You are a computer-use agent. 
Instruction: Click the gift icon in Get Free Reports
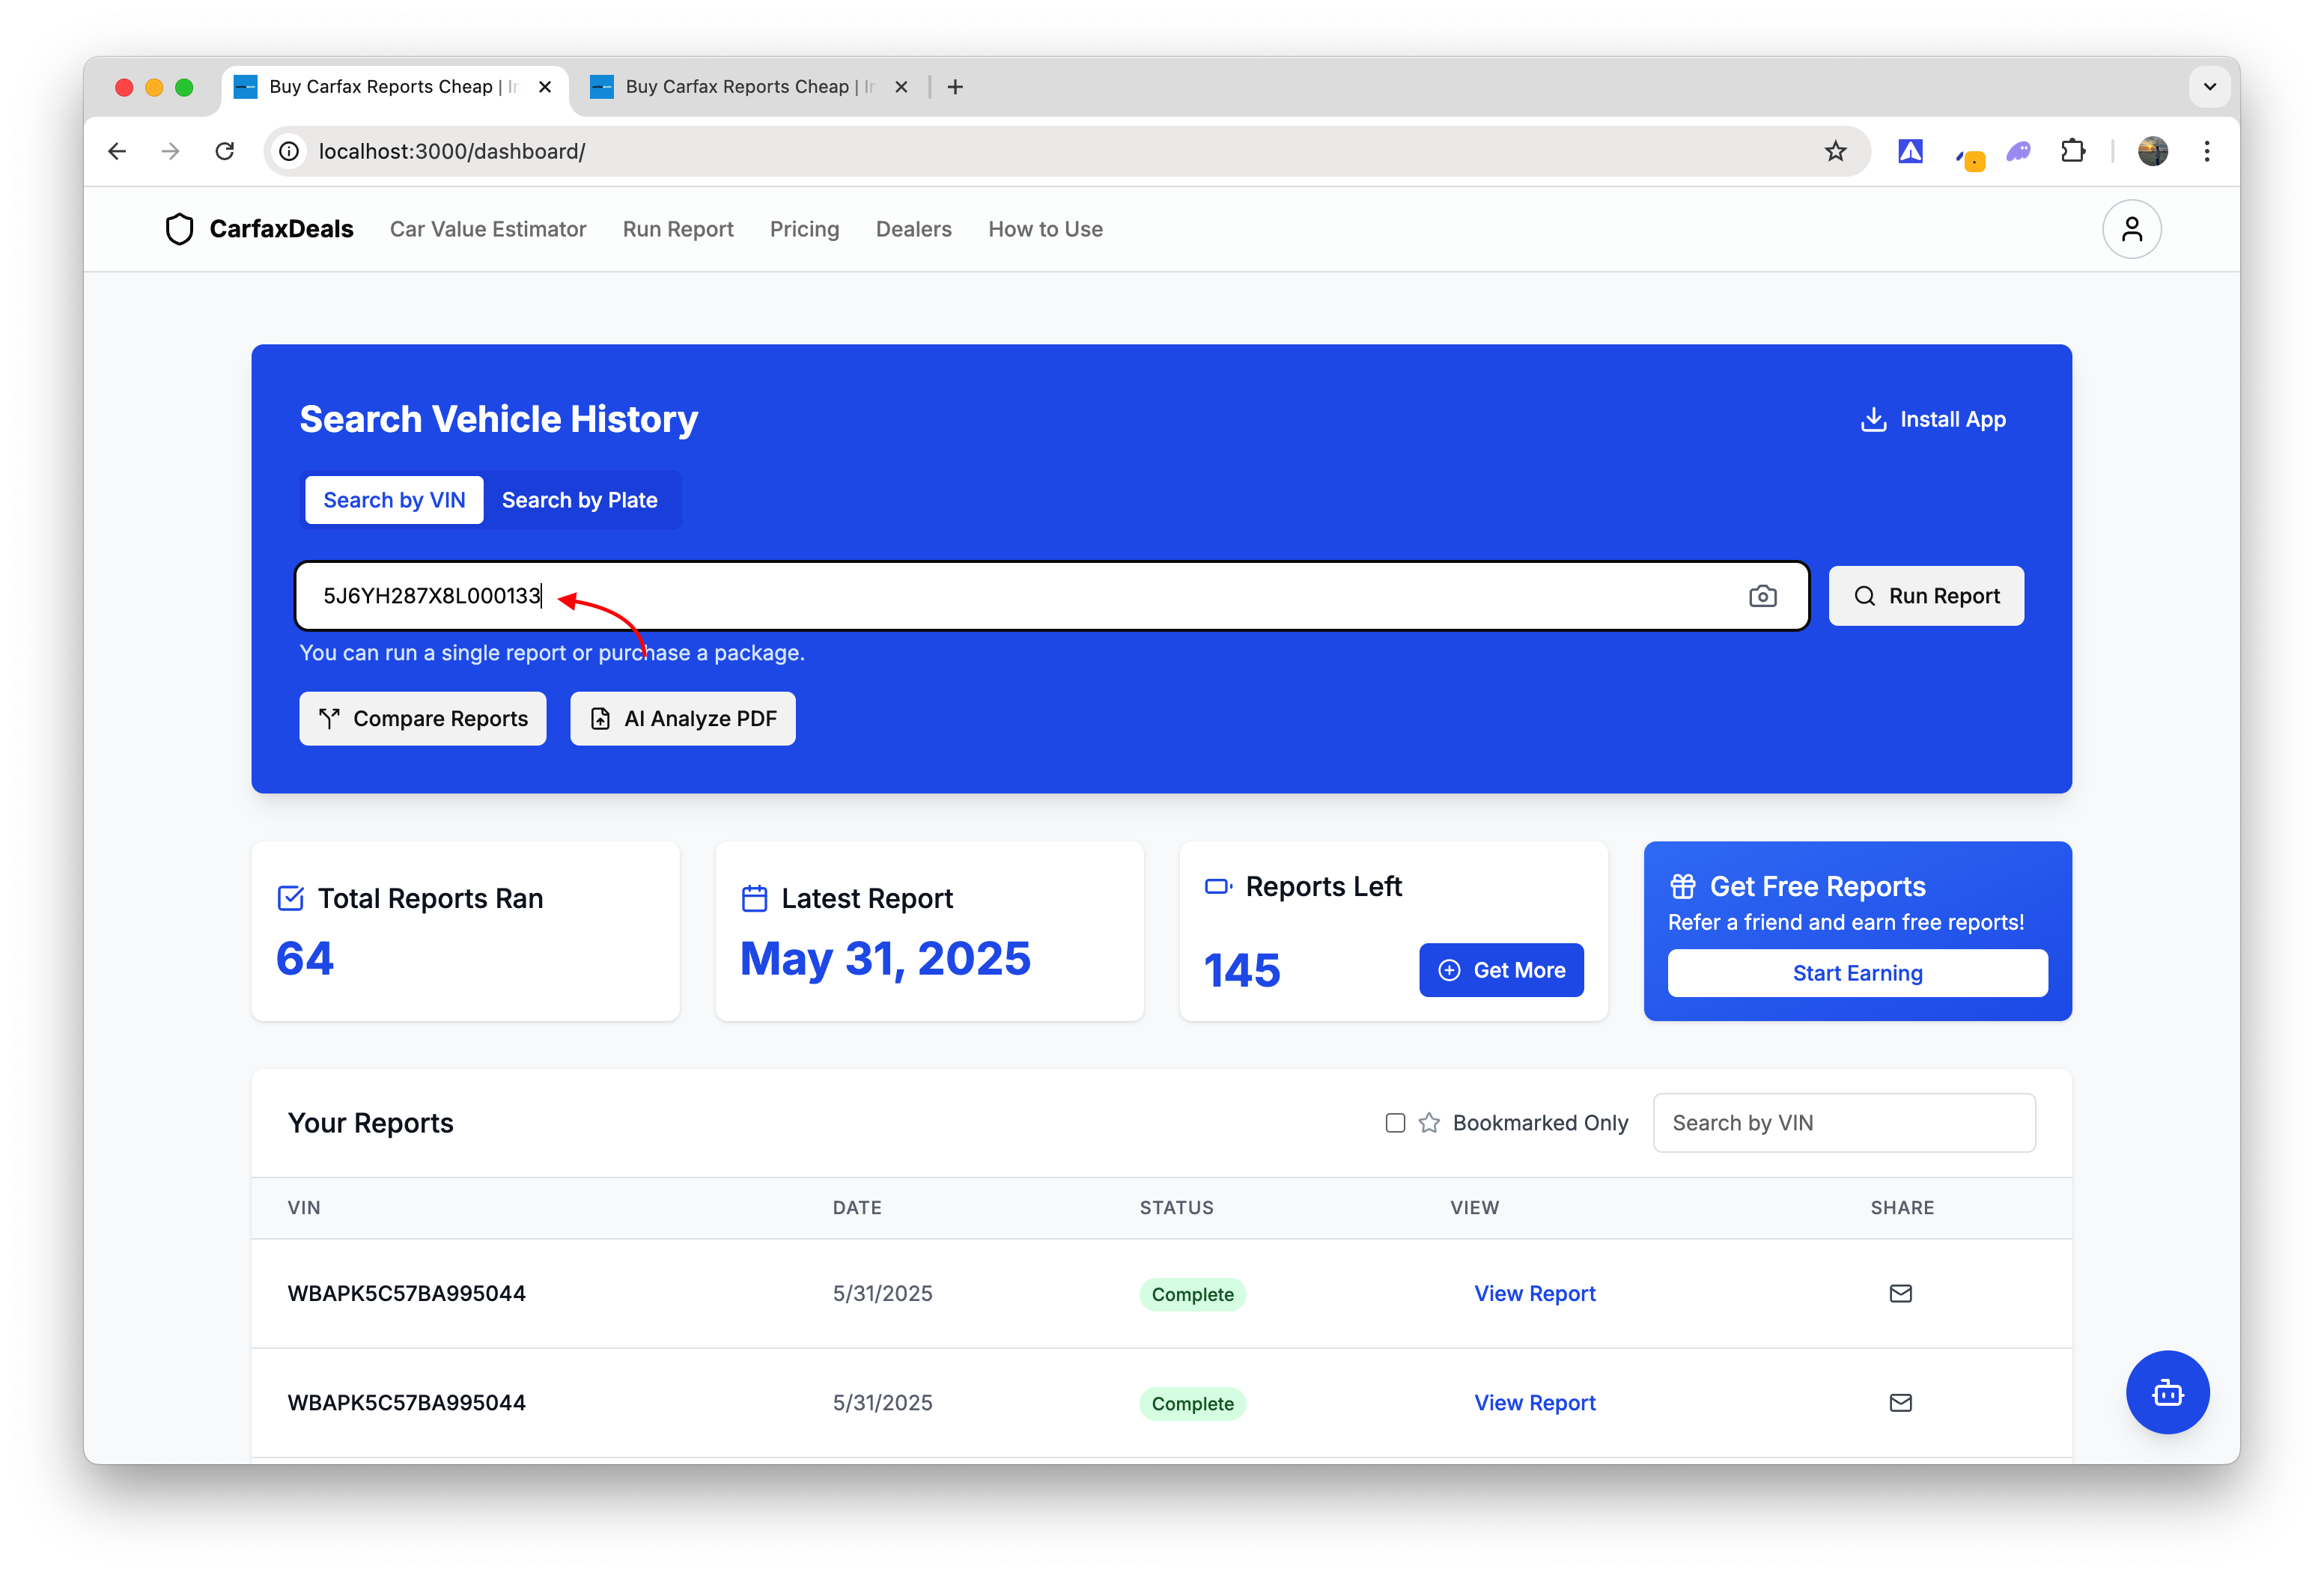(x=1683, y=886)
